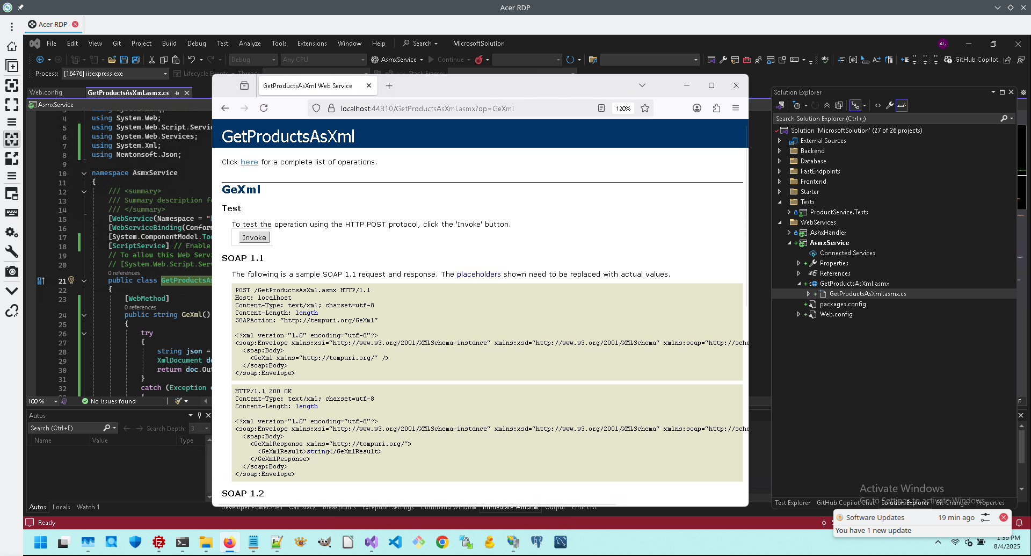This screenshot has width=1031, height=556.
Task: Click the 120% zoom reset button
Action: [x=623, y=108]
